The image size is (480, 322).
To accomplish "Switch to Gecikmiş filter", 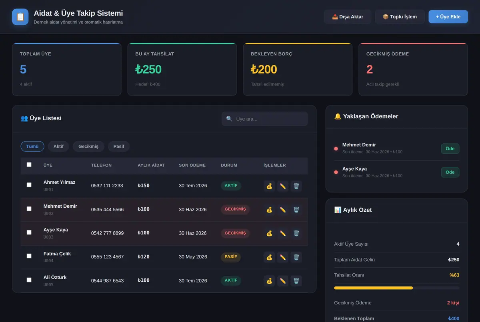I will 88,147.
